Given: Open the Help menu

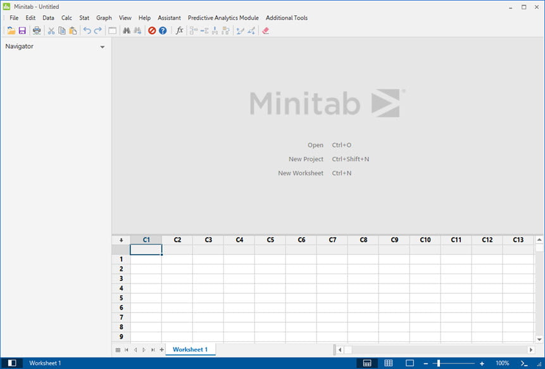Looking at the screenshot, I should (x=144, y=18).
